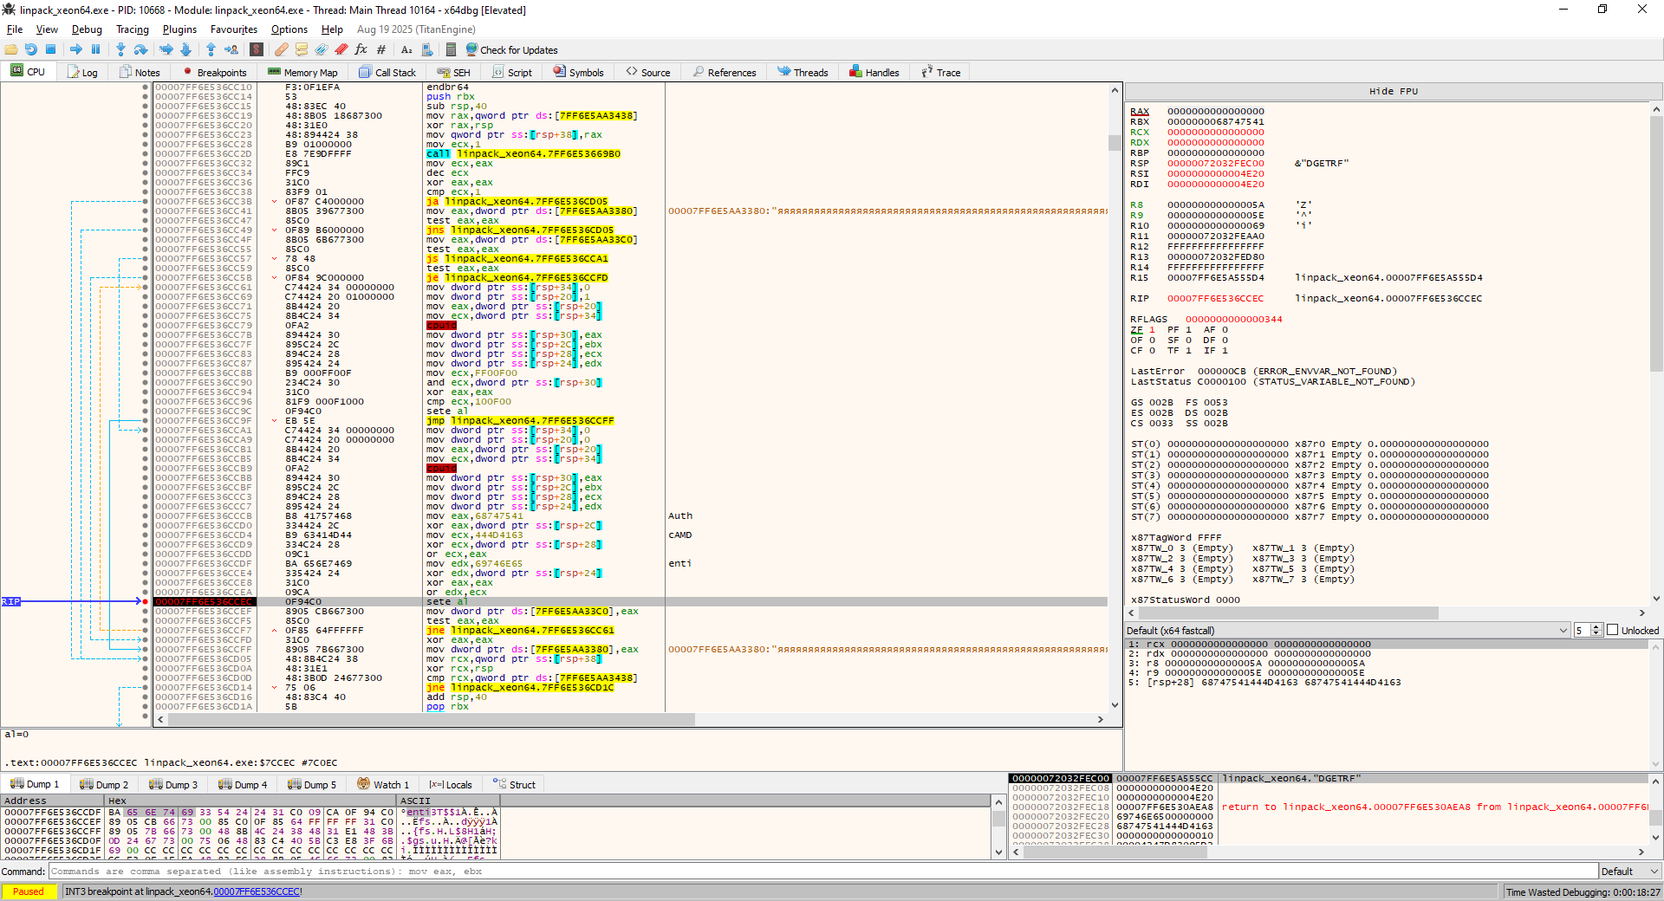The width and height of the screenshot is (1664, 901).
Task: Enable the Unlocked checkbox
Action: pos(1612,630)
